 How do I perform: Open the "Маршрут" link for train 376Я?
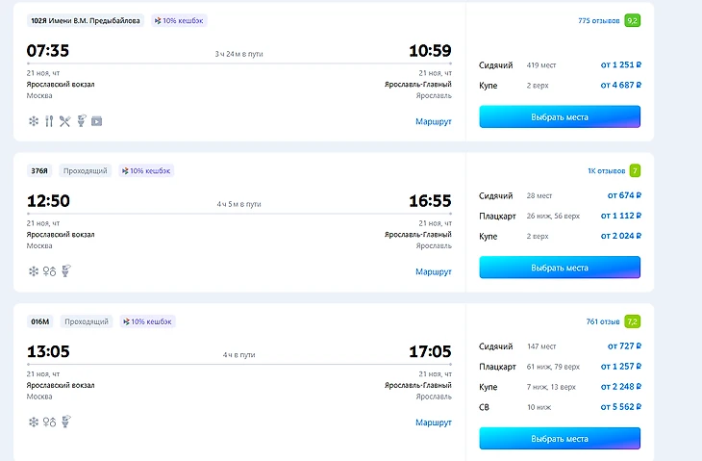click(x=433, y=272)
